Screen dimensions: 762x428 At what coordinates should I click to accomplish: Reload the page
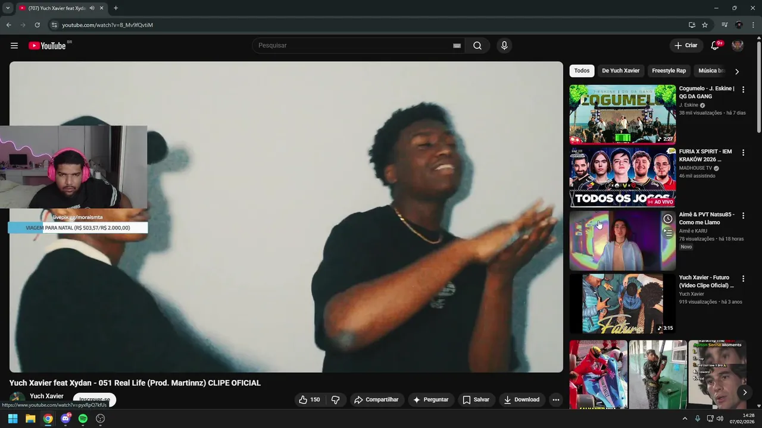point(37,25)
